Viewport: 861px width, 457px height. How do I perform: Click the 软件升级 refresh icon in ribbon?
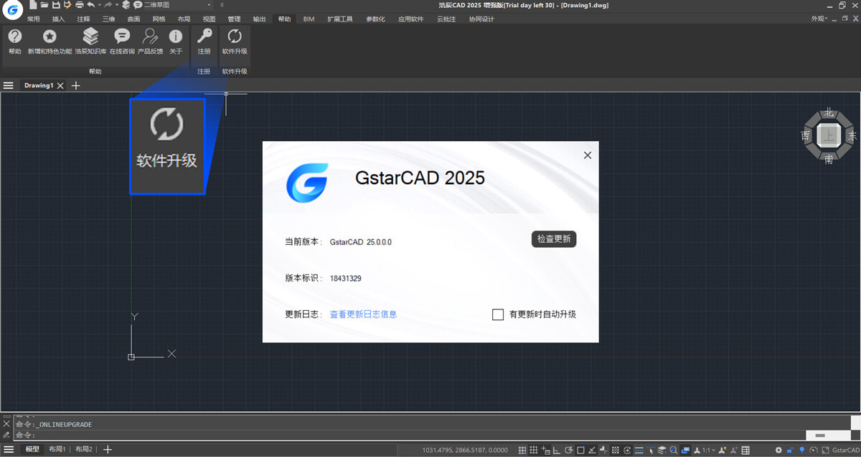pyautogui.click(x=235, y=37)
